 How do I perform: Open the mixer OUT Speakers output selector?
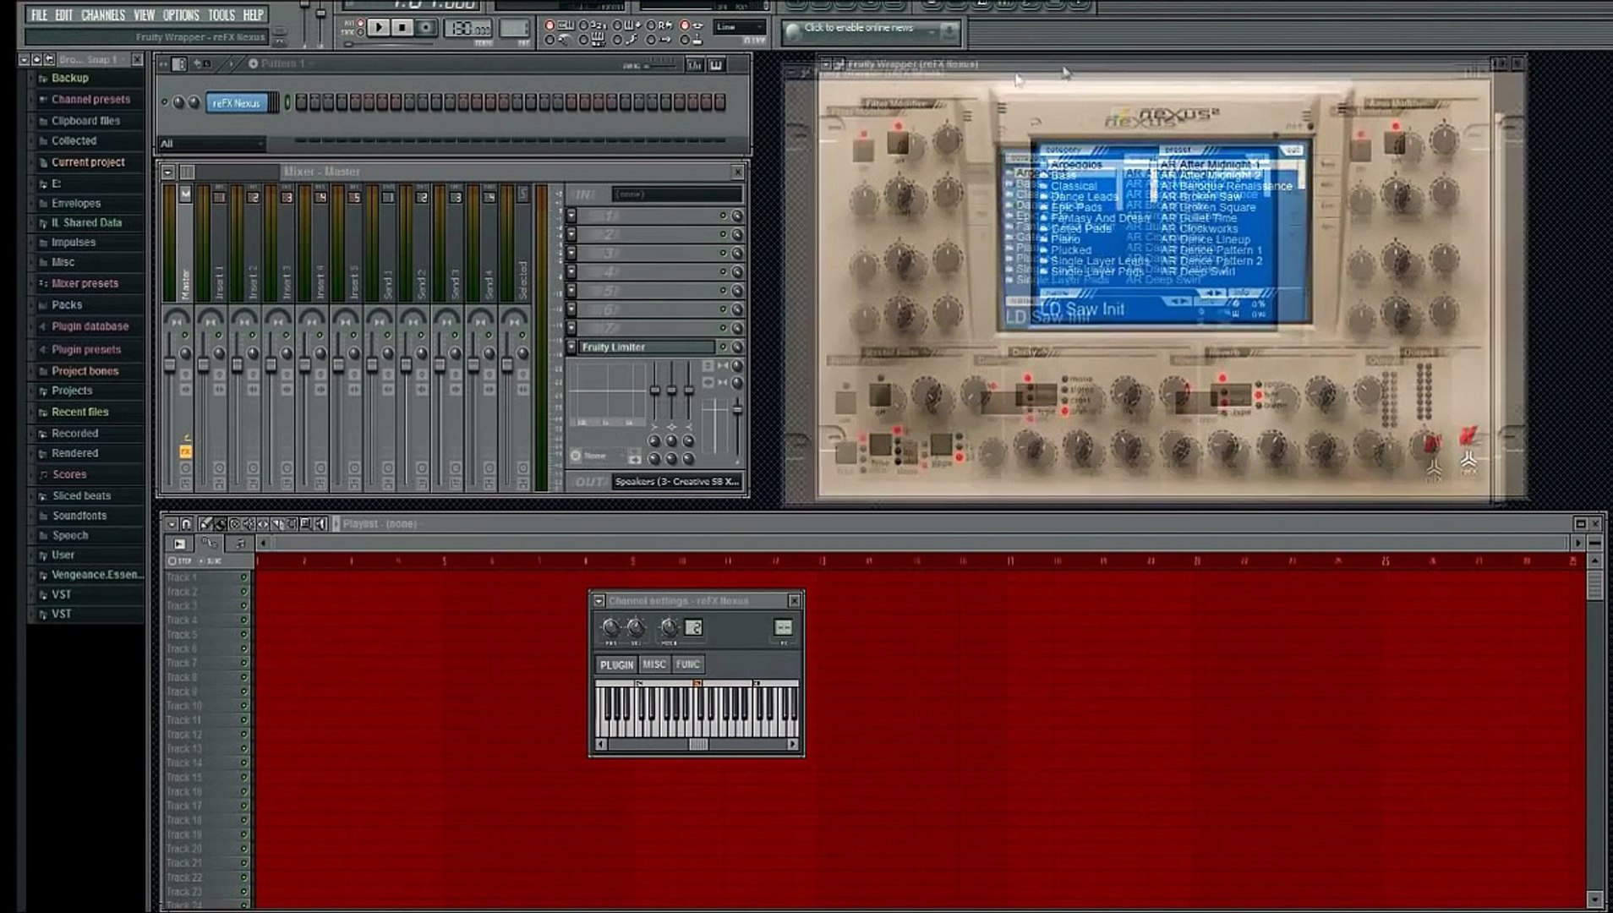tap(676, 482)
